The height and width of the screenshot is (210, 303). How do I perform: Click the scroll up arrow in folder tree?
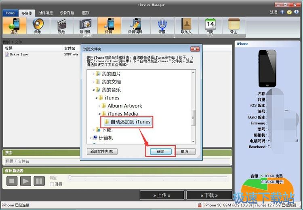coord(193,72)
